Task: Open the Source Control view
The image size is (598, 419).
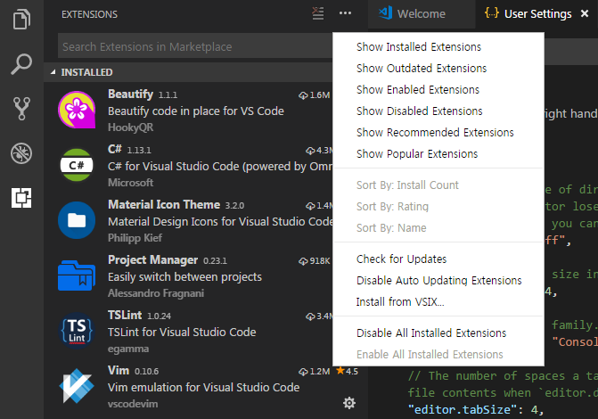Action: coord(21,109)
